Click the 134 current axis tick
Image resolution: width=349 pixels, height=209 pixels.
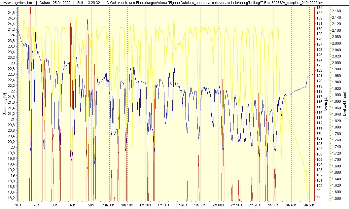[320, 8]
